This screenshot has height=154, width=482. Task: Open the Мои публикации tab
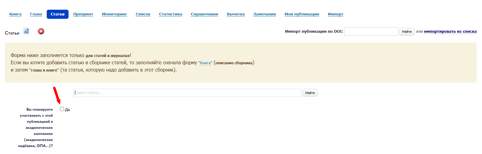(302, 14)
